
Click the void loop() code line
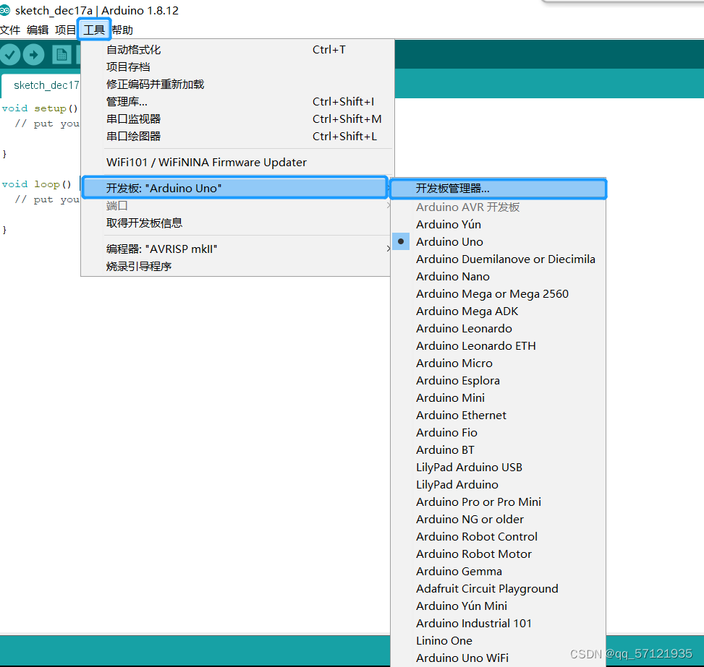pyautogui.click(x=37, y=184)
